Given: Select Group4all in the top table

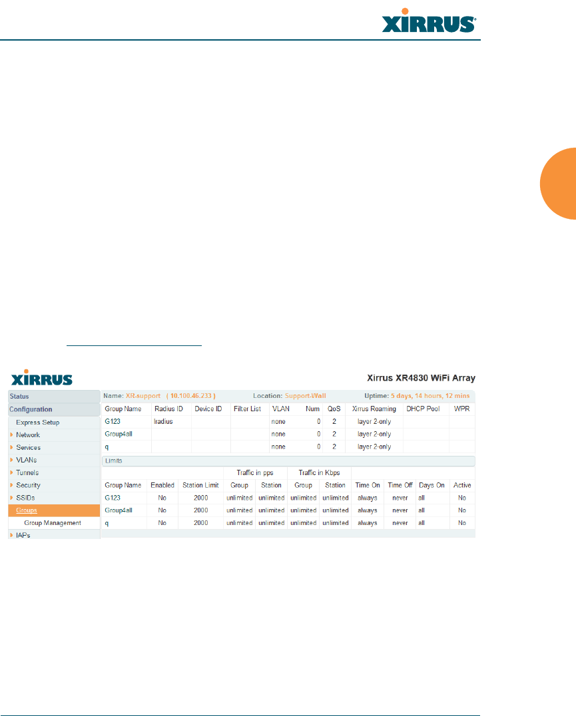Looking at the screenshot, I should click(x=119, y=434).
